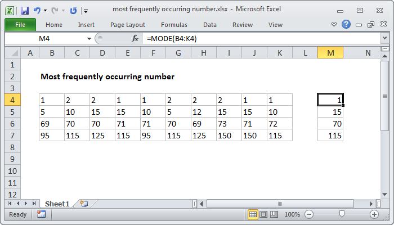
Task: Expand the formula bar
Action: (384, 38)
